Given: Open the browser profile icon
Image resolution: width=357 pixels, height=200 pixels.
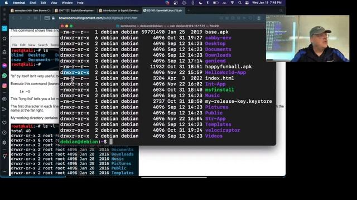Looking at the screenshot, I should point(259,18).
